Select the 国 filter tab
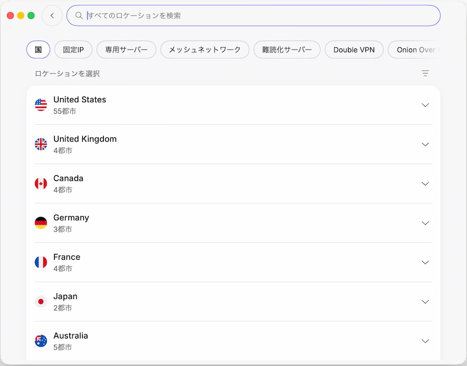The width and height of the screenshot is (467, 366). coord(38,50)
